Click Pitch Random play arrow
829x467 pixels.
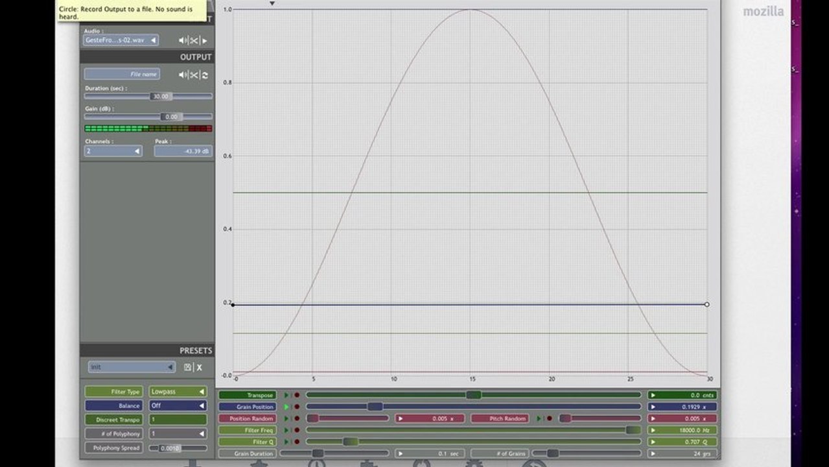pyautogui.click(x=539, y=418)
